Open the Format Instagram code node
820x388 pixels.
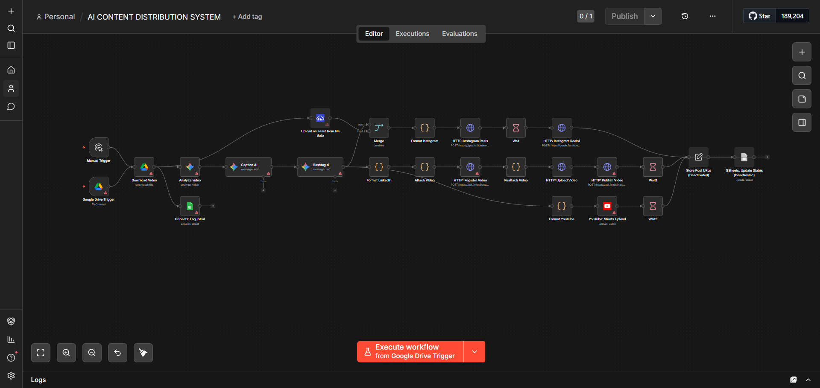(x=425, y=128)
